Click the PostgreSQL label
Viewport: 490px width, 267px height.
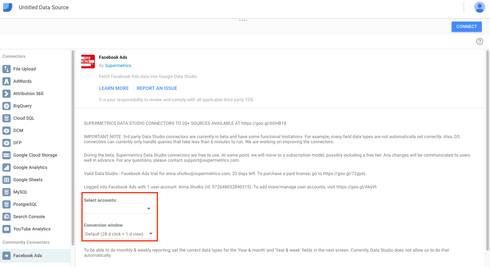pos(25,204)
